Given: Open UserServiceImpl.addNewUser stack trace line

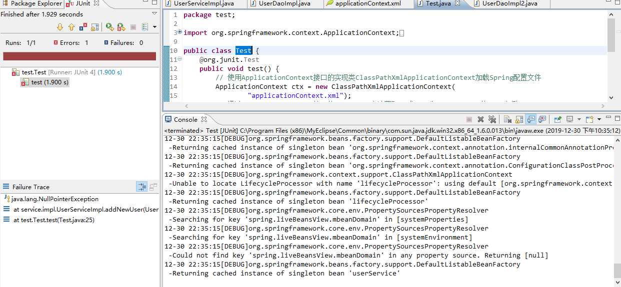Looking at the screenshot, I should point(81,210).
